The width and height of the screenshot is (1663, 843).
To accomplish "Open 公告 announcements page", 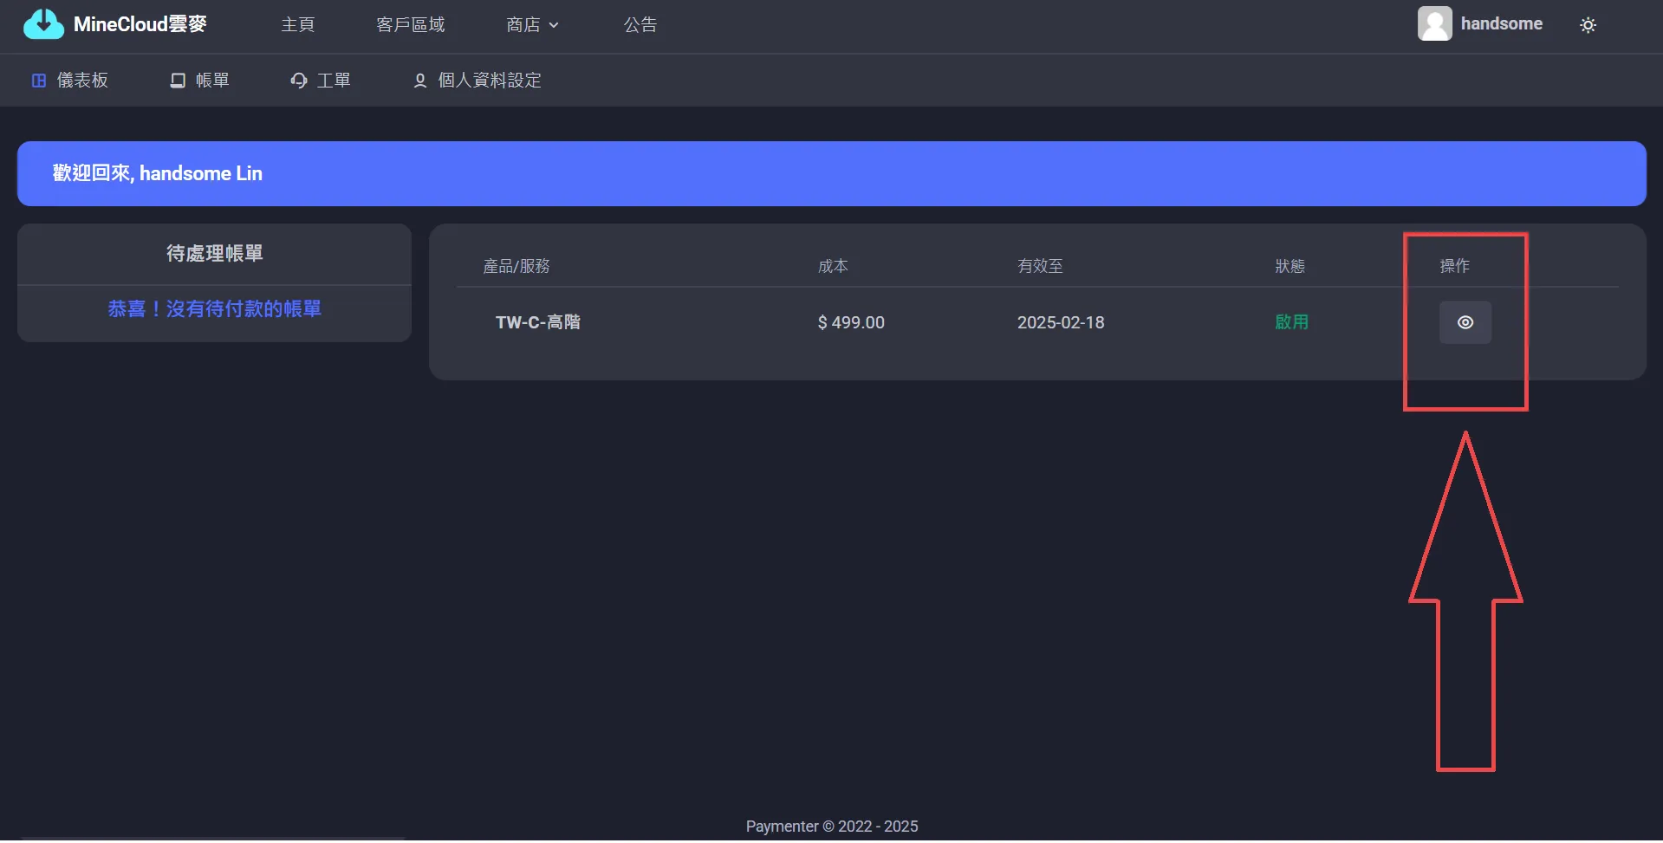I will [640, 25].
